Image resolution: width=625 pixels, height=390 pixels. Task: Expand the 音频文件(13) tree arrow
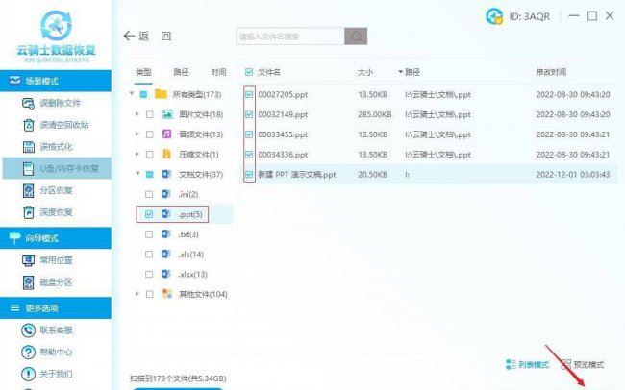coord(137,134)
